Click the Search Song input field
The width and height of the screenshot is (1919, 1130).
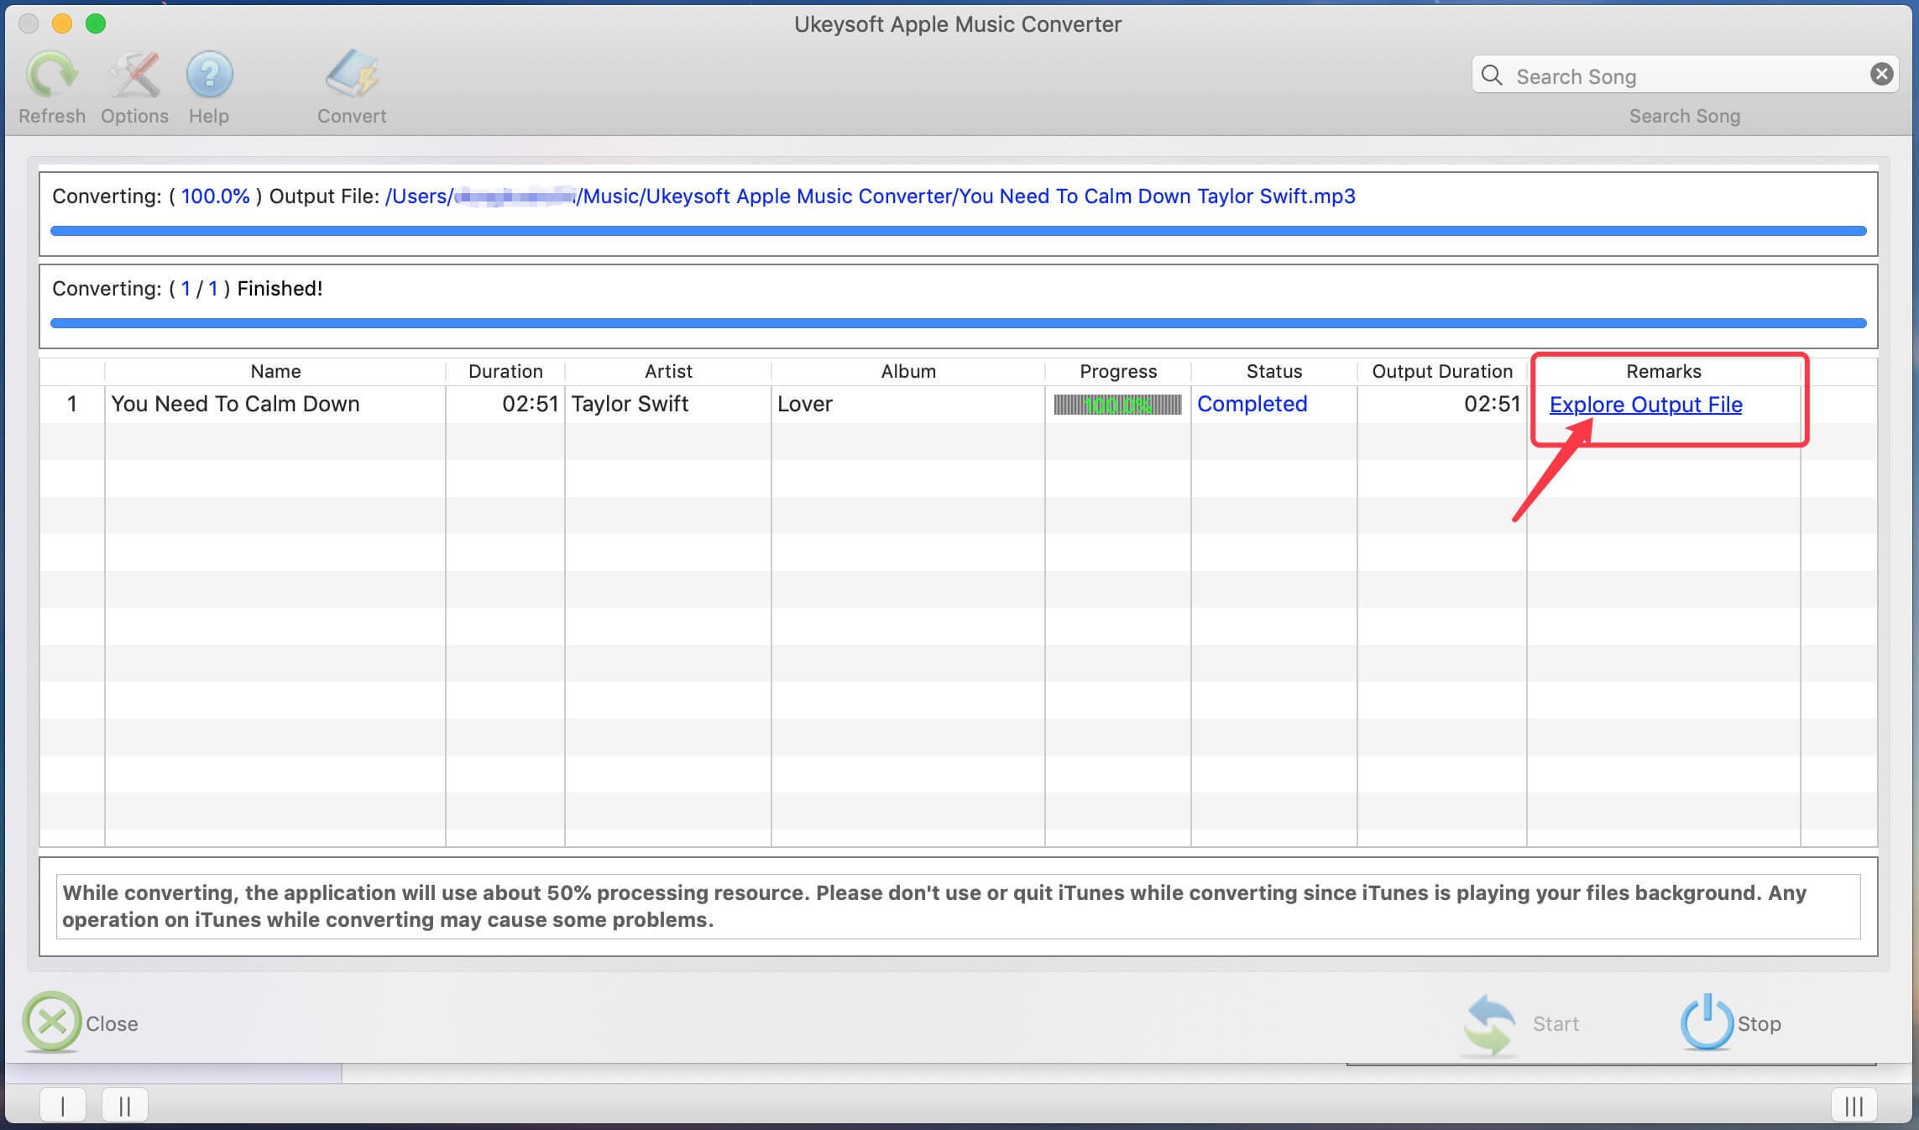(x=1684, y=76)
